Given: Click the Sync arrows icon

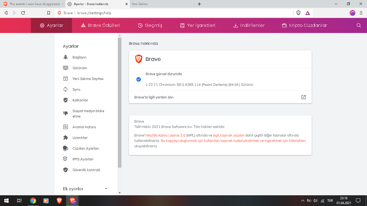Looking at the screenshot, I should (65, 89).
